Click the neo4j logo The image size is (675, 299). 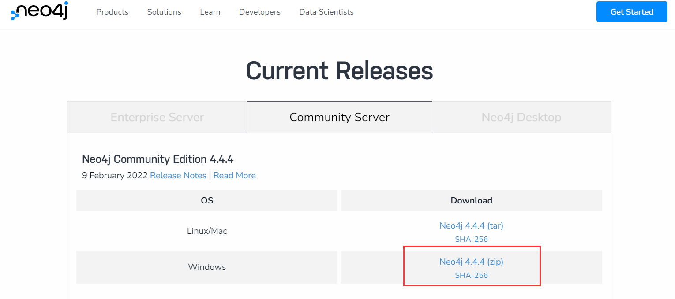(39, 11)
